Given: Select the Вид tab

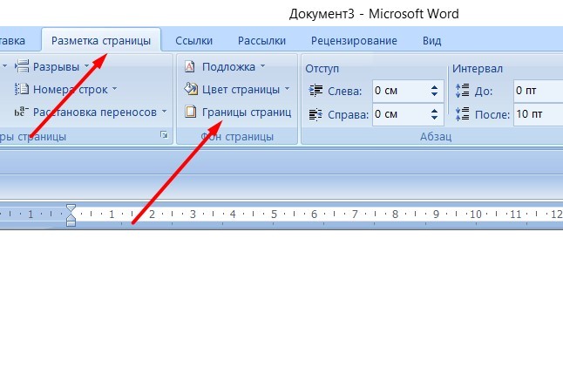Looking at the screenshot, I should point(431,40).
